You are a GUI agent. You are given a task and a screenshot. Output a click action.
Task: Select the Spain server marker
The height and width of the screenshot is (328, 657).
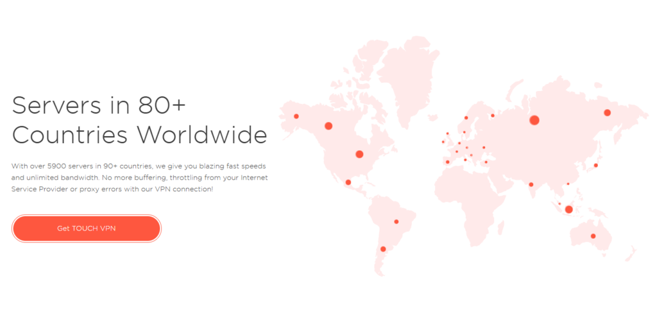[x=448, y=162]
